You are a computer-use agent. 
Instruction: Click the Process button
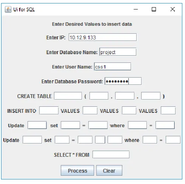click(x=77, y=170)
